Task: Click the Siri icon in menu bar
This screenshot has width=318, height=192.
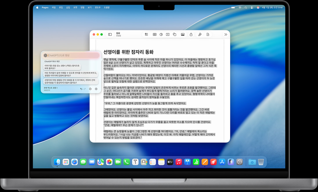Action: point(258,8)
